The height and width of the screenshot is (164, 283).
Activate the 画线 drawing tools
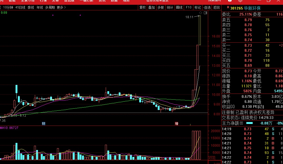pyautogui.click(x=179, y=7)
